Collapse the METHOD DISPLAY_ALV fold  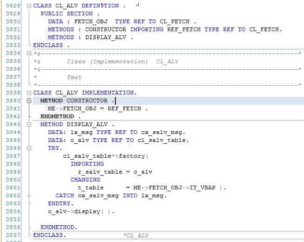click(29, 124)
